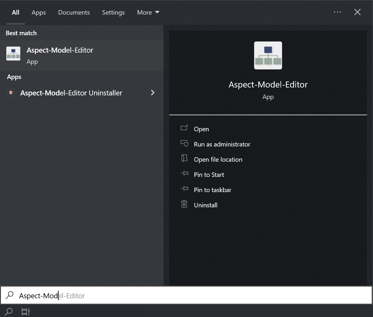Click the Uninstall trash icon
This screenshot has height=317, width=373.
point(184,204)
